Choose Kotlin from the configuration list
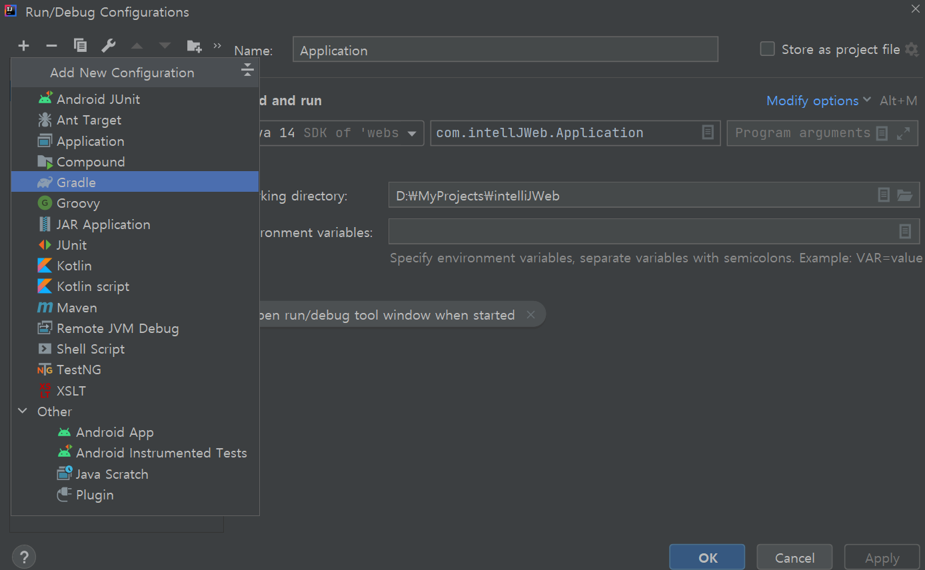Viewport: 925px width, 570px height. point(135,266)
